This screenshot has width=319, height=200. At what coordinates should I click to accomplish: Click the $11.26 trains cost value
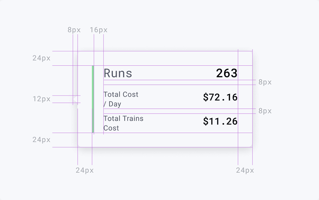(220, 121)
